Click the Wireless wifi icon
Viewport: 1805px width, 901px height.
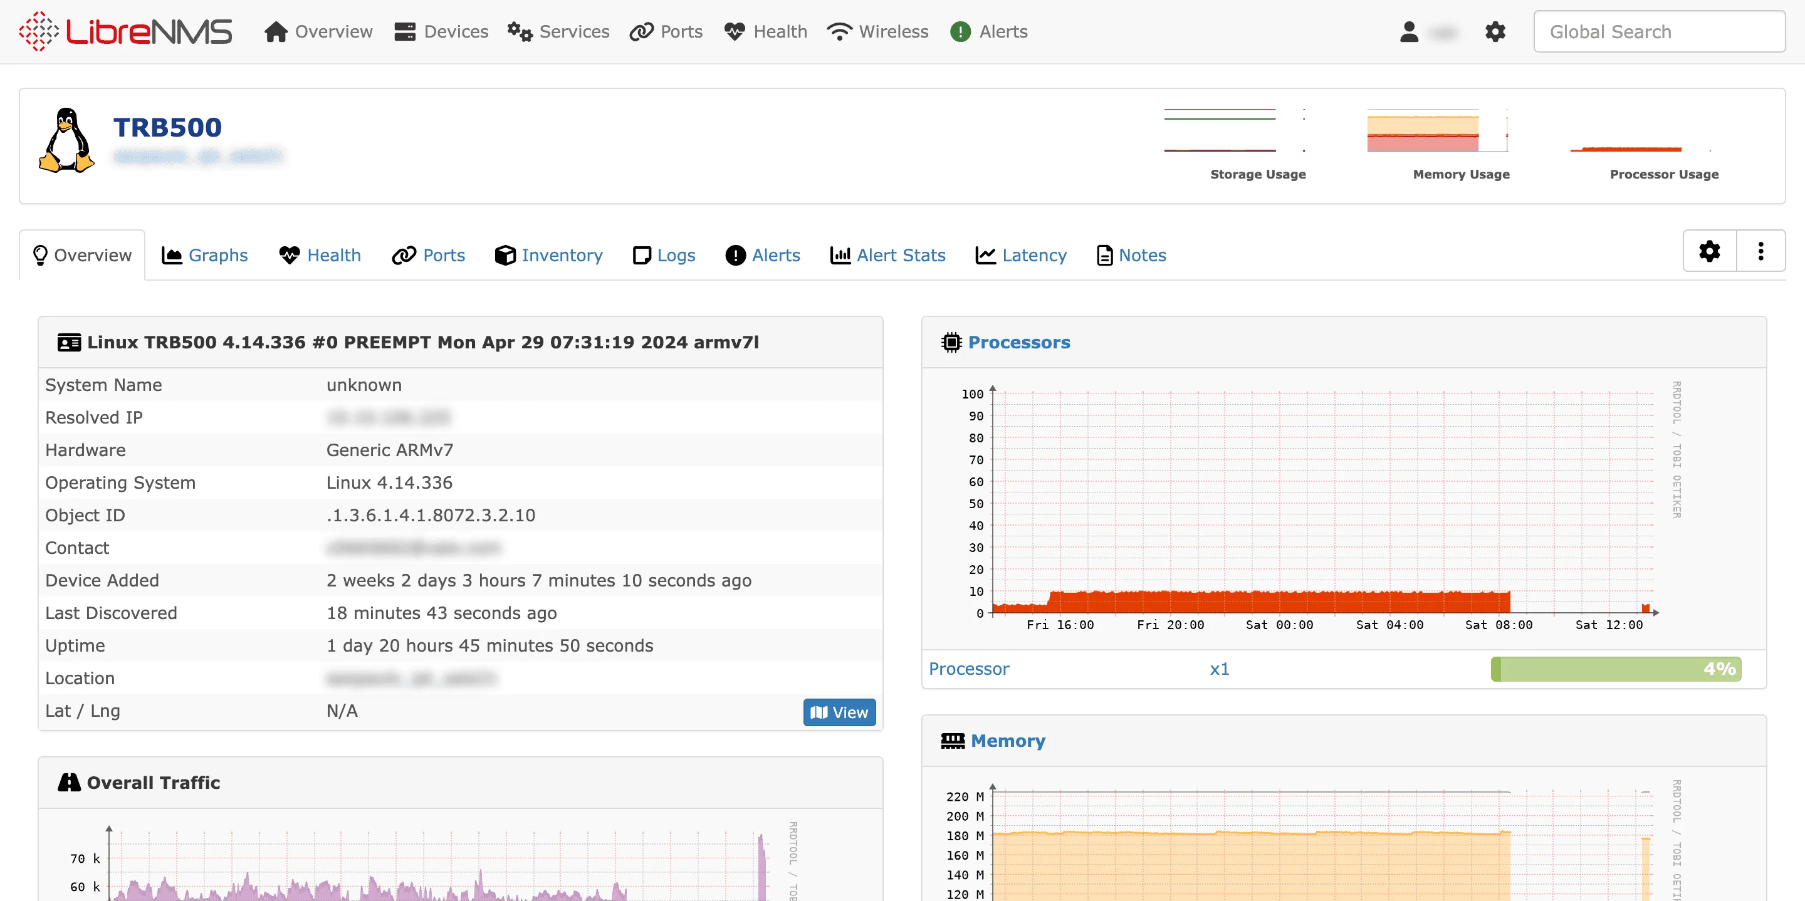[839, 31]
